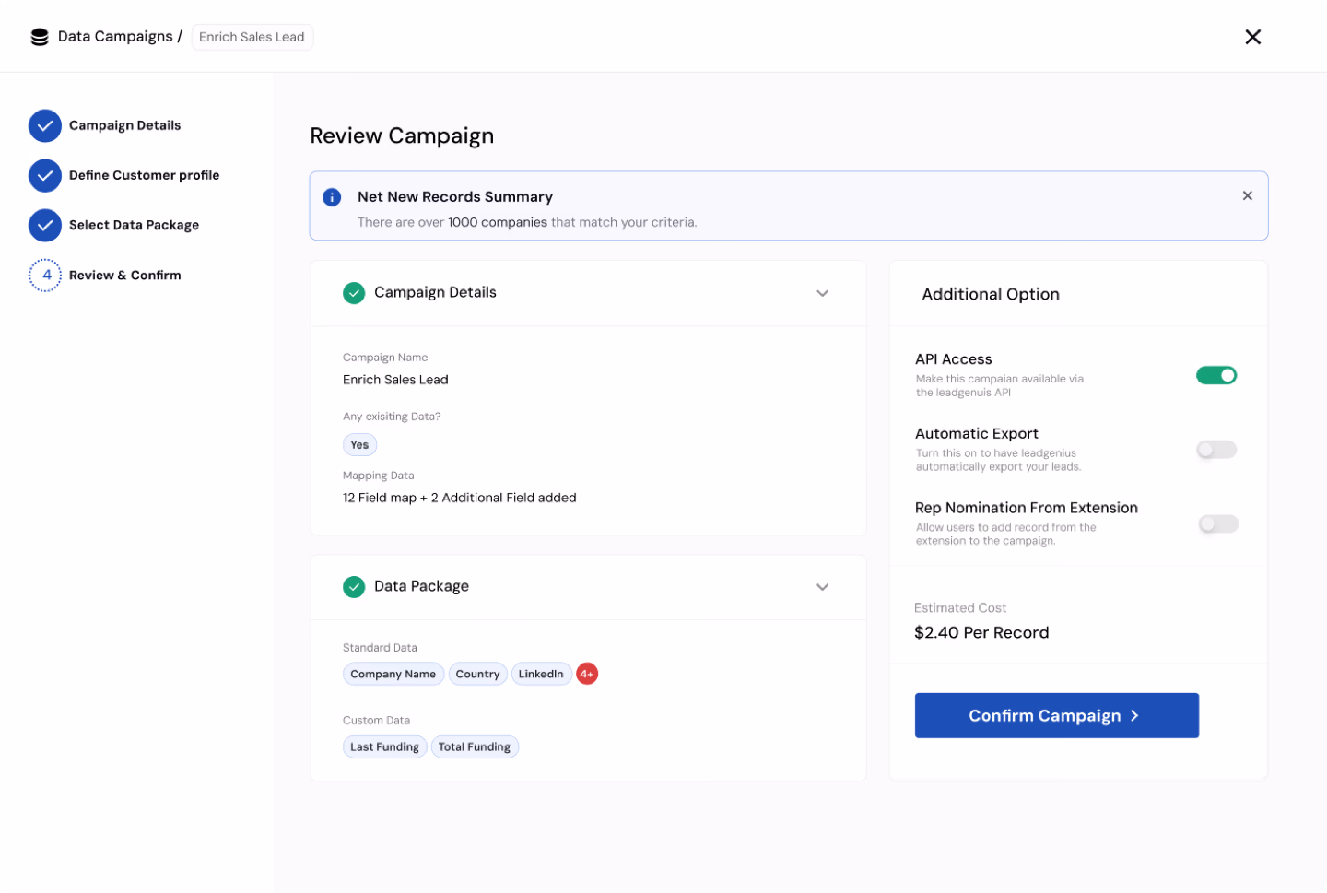
Task: Click the step 4 circle for Review & Confirm
Action: point(44,275)
